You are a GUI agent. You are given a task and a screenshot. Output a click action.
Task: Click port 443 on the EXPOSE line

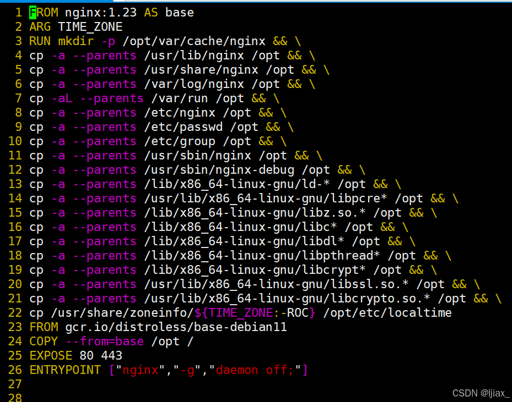(112, 356)
